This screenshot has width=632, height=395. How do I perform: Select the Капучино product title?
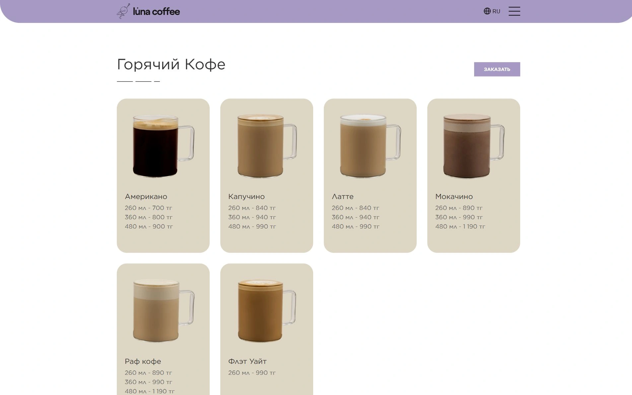coord(246,197)
